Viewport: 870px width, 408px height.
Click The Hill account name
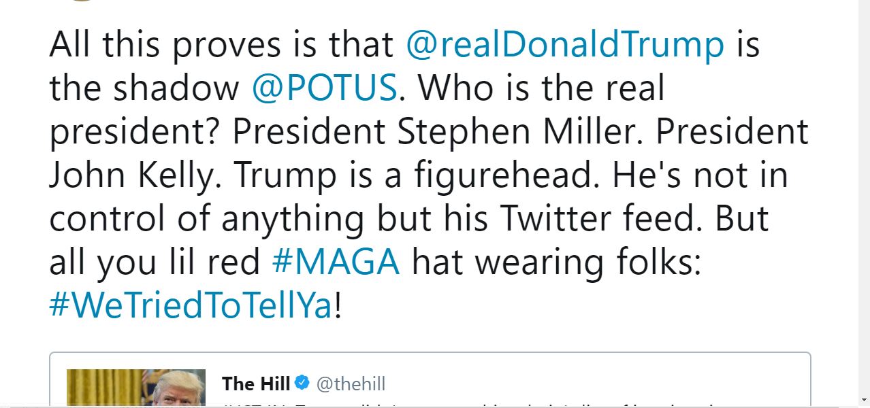point(257,384)
